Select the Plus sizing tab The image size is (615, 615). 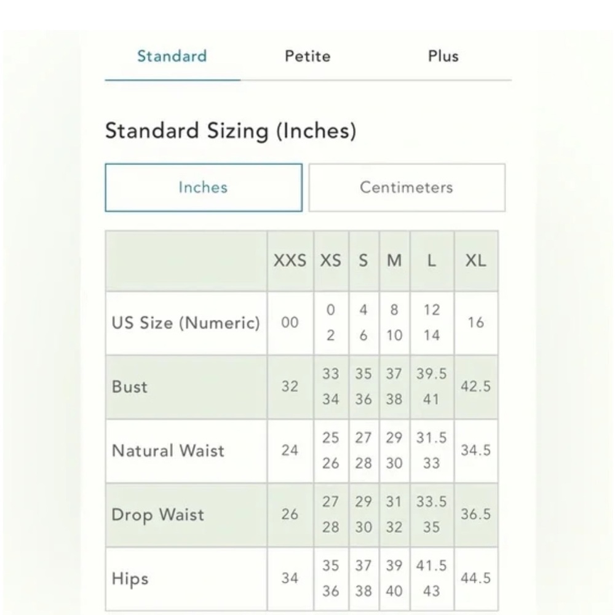pos(443,57)
